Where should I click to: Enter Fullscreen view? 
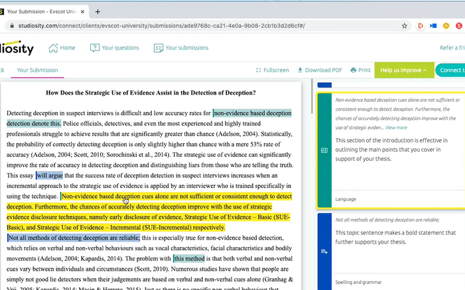coord(272,70)
